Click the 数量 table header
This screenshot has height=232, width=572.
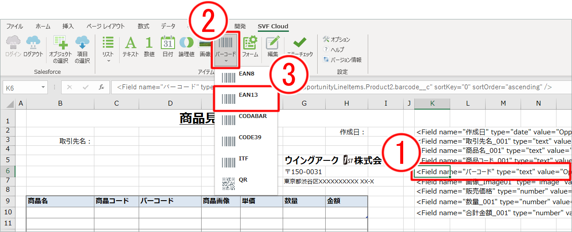click(x=304, y=201)
